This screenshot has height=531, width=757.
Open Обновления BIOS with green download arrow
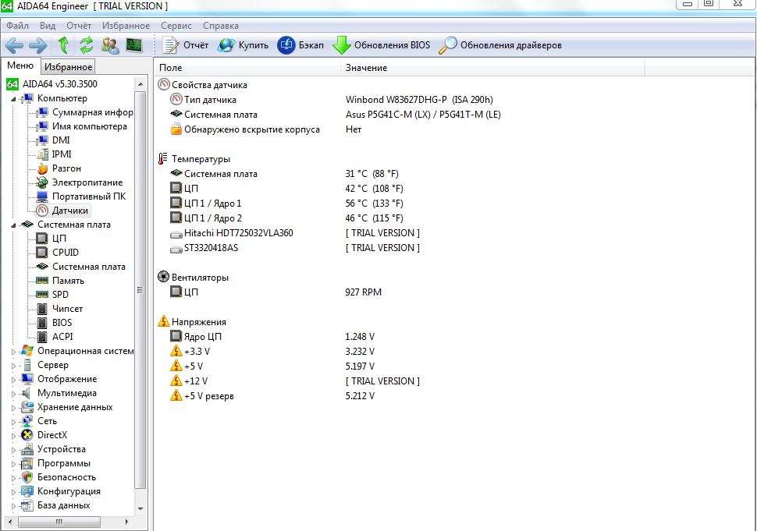(x=382, y=45)
